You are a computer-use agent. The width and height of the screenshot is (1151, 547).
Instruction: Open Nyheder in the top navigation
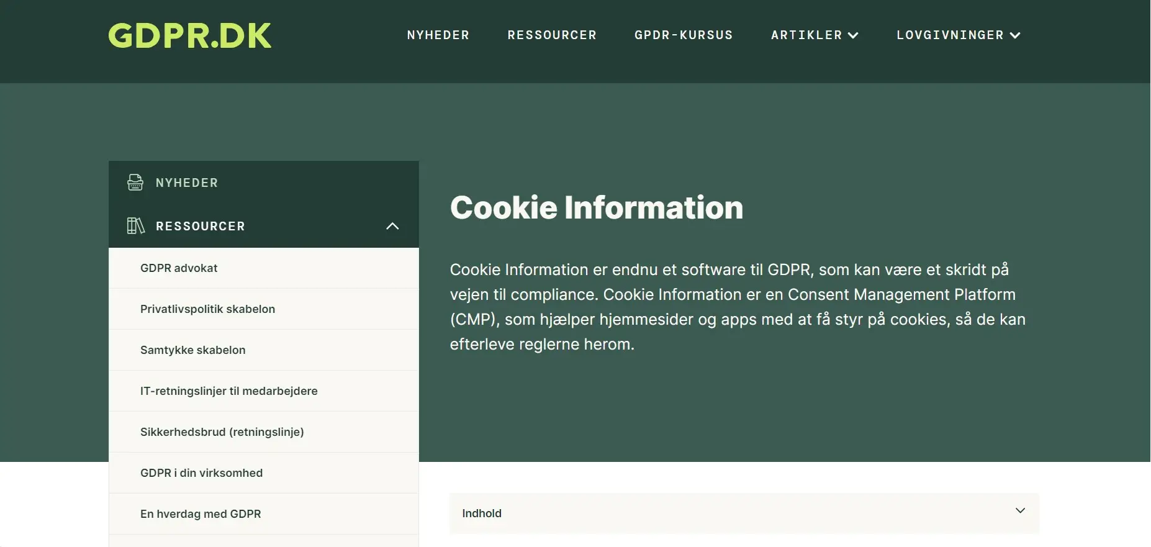coord(438,35)
